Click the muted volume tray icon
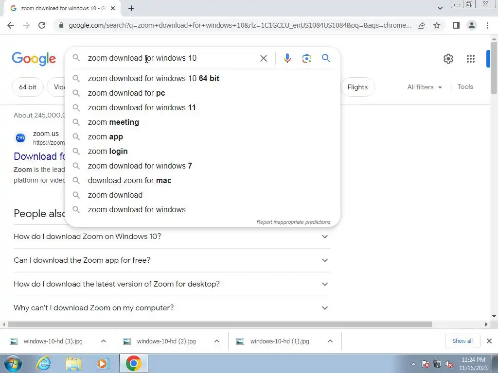Screen dimensions: 498x373 pos(449,364)
